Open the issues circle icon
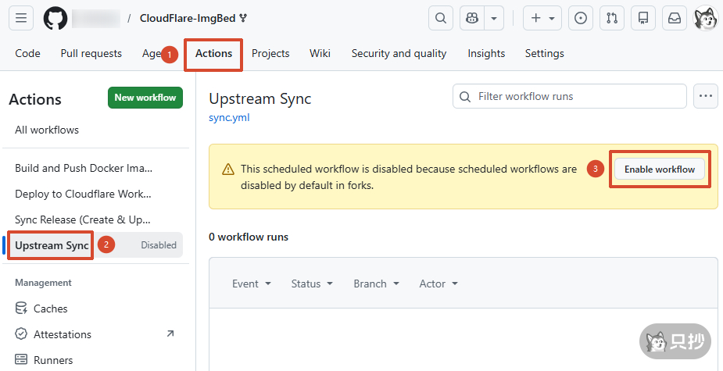This screenshot has width=723, height=371. [x=581, y=18]
